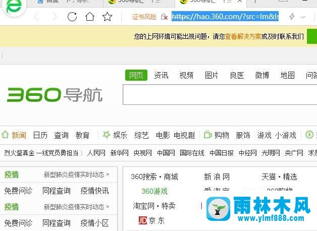Select the URL address field
The width and height of the screenshot is (317, 231).
(225, 16)
